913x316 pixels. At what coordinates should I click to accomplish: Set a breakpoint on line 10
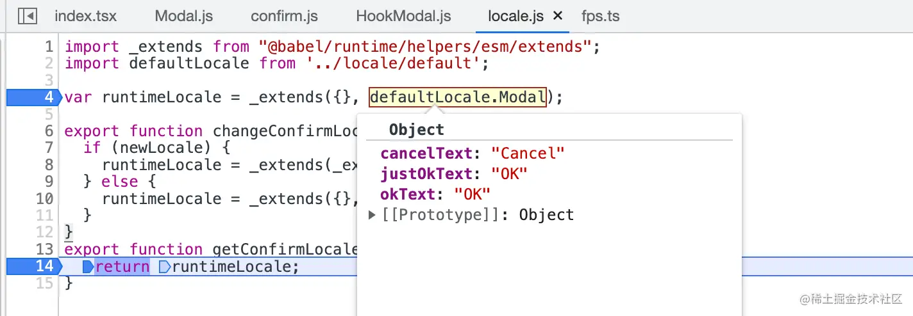coord(44,199)
